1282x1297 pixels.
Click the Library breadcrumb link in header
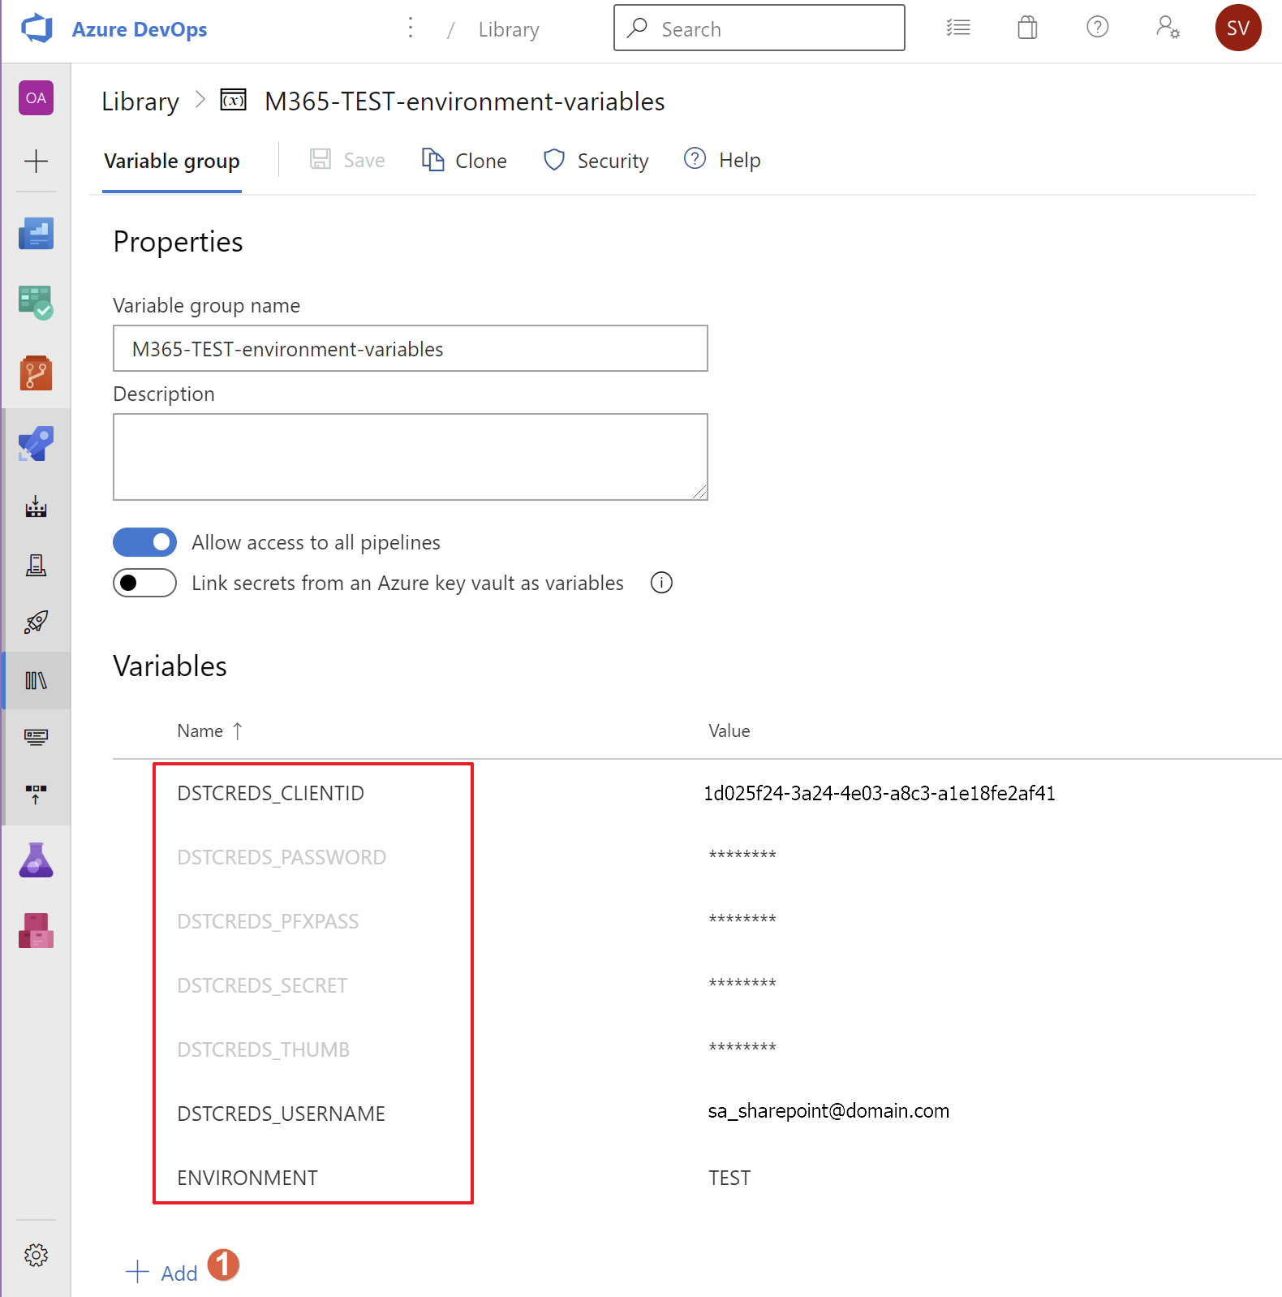click(509, 29)
